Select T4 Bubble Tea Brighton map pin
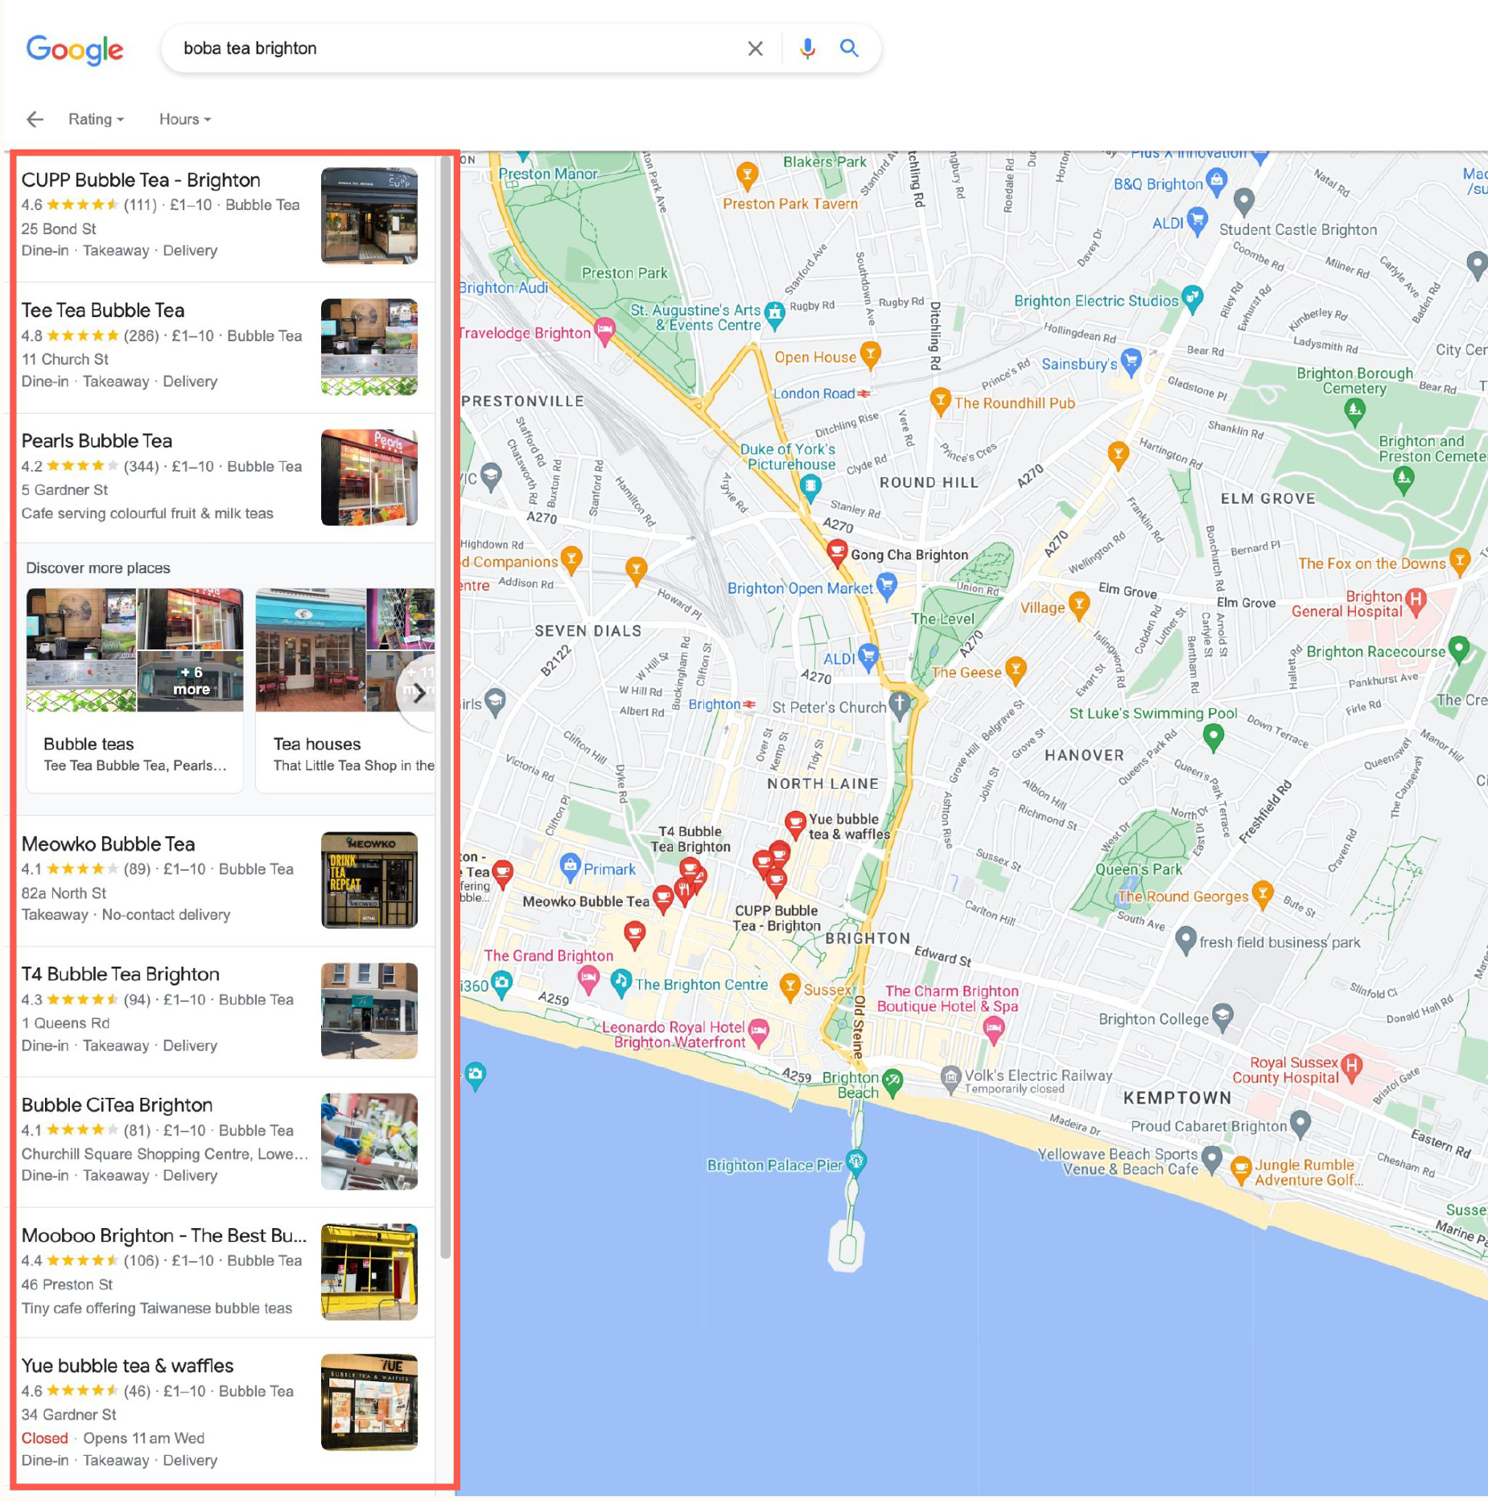Image resolution: width=1488 pixels, height=1501 pixels. tap(689, 869)
